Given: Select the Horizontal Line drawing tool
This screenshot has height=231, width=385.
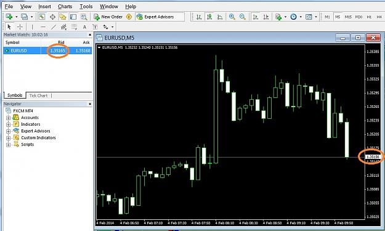Looking at the screenshot, I should (43, 26).
